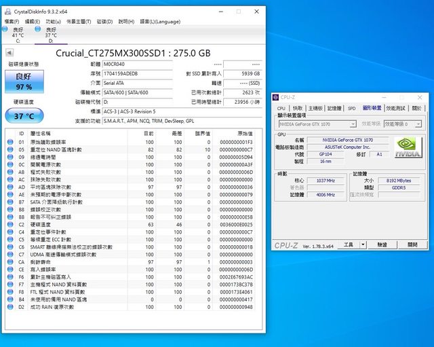This screenshot has height=347, width=434.
Task: Open the 功能 menu in CrystalDiskInfo
Action: pyautogui.click(x=53, y=22)
